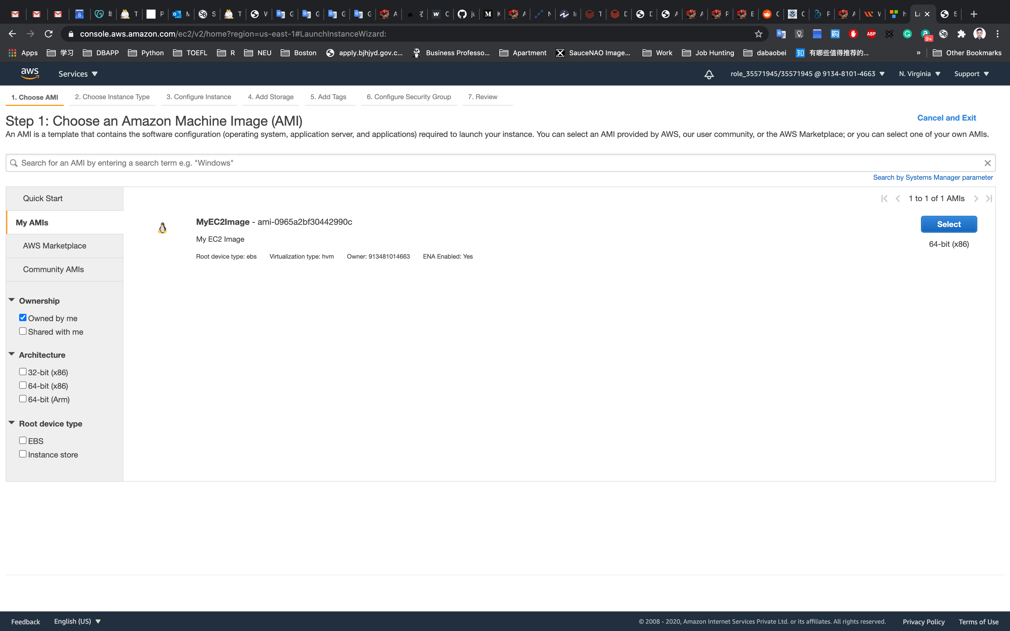
Task: Jump to last page of AMIs
Action: [989, 199]
